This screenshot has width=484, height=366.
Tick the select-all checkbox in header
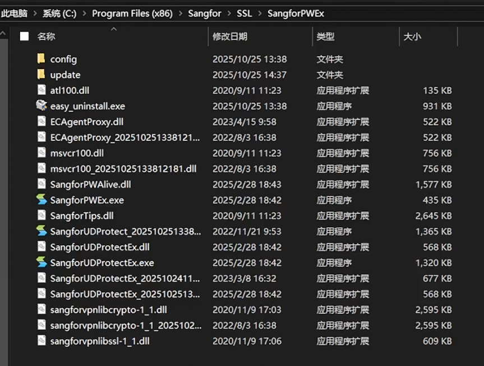(x=24, y=36)
